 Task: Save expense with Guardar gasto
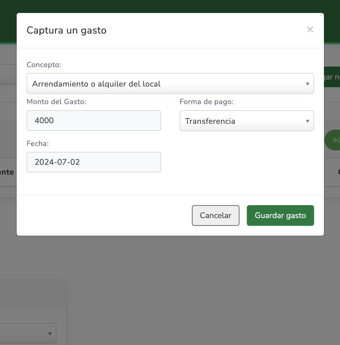(x=280, y=215)
